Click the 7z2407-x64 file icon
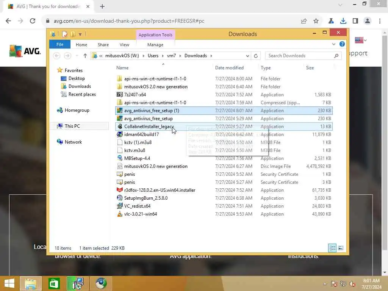Viewport: 388px width, 291px height. point(119,94)
